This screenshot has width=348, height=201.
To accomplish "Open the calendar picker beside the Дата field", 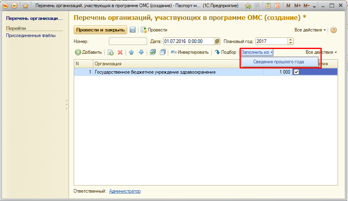I will (217, 41).
